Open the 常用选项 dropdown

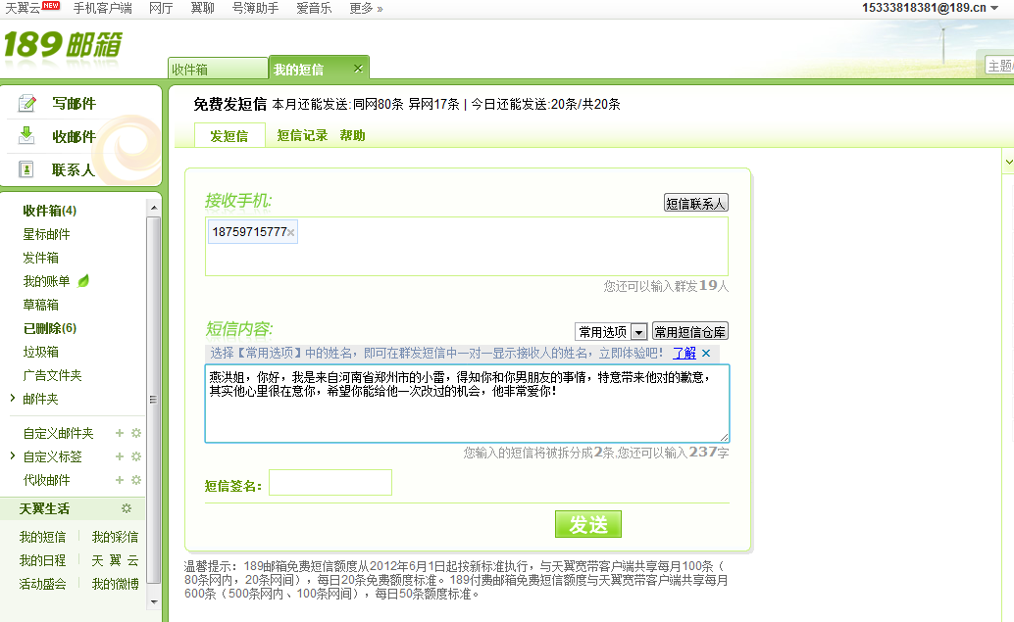click(x=611, y=332)
